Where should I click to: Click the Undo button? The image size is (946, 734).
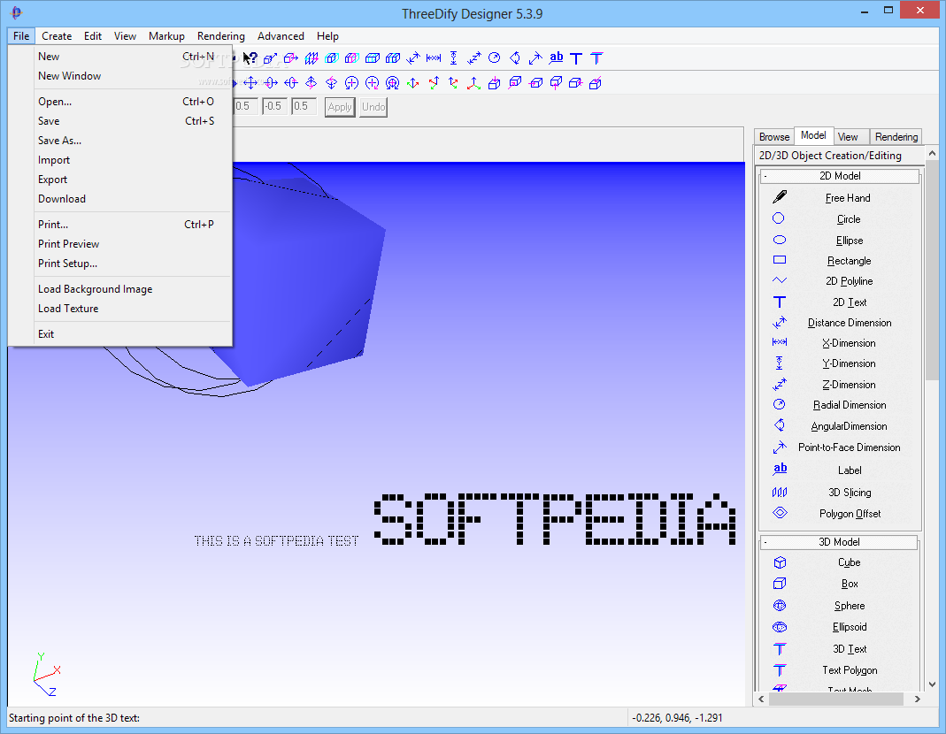click(373, 107)
